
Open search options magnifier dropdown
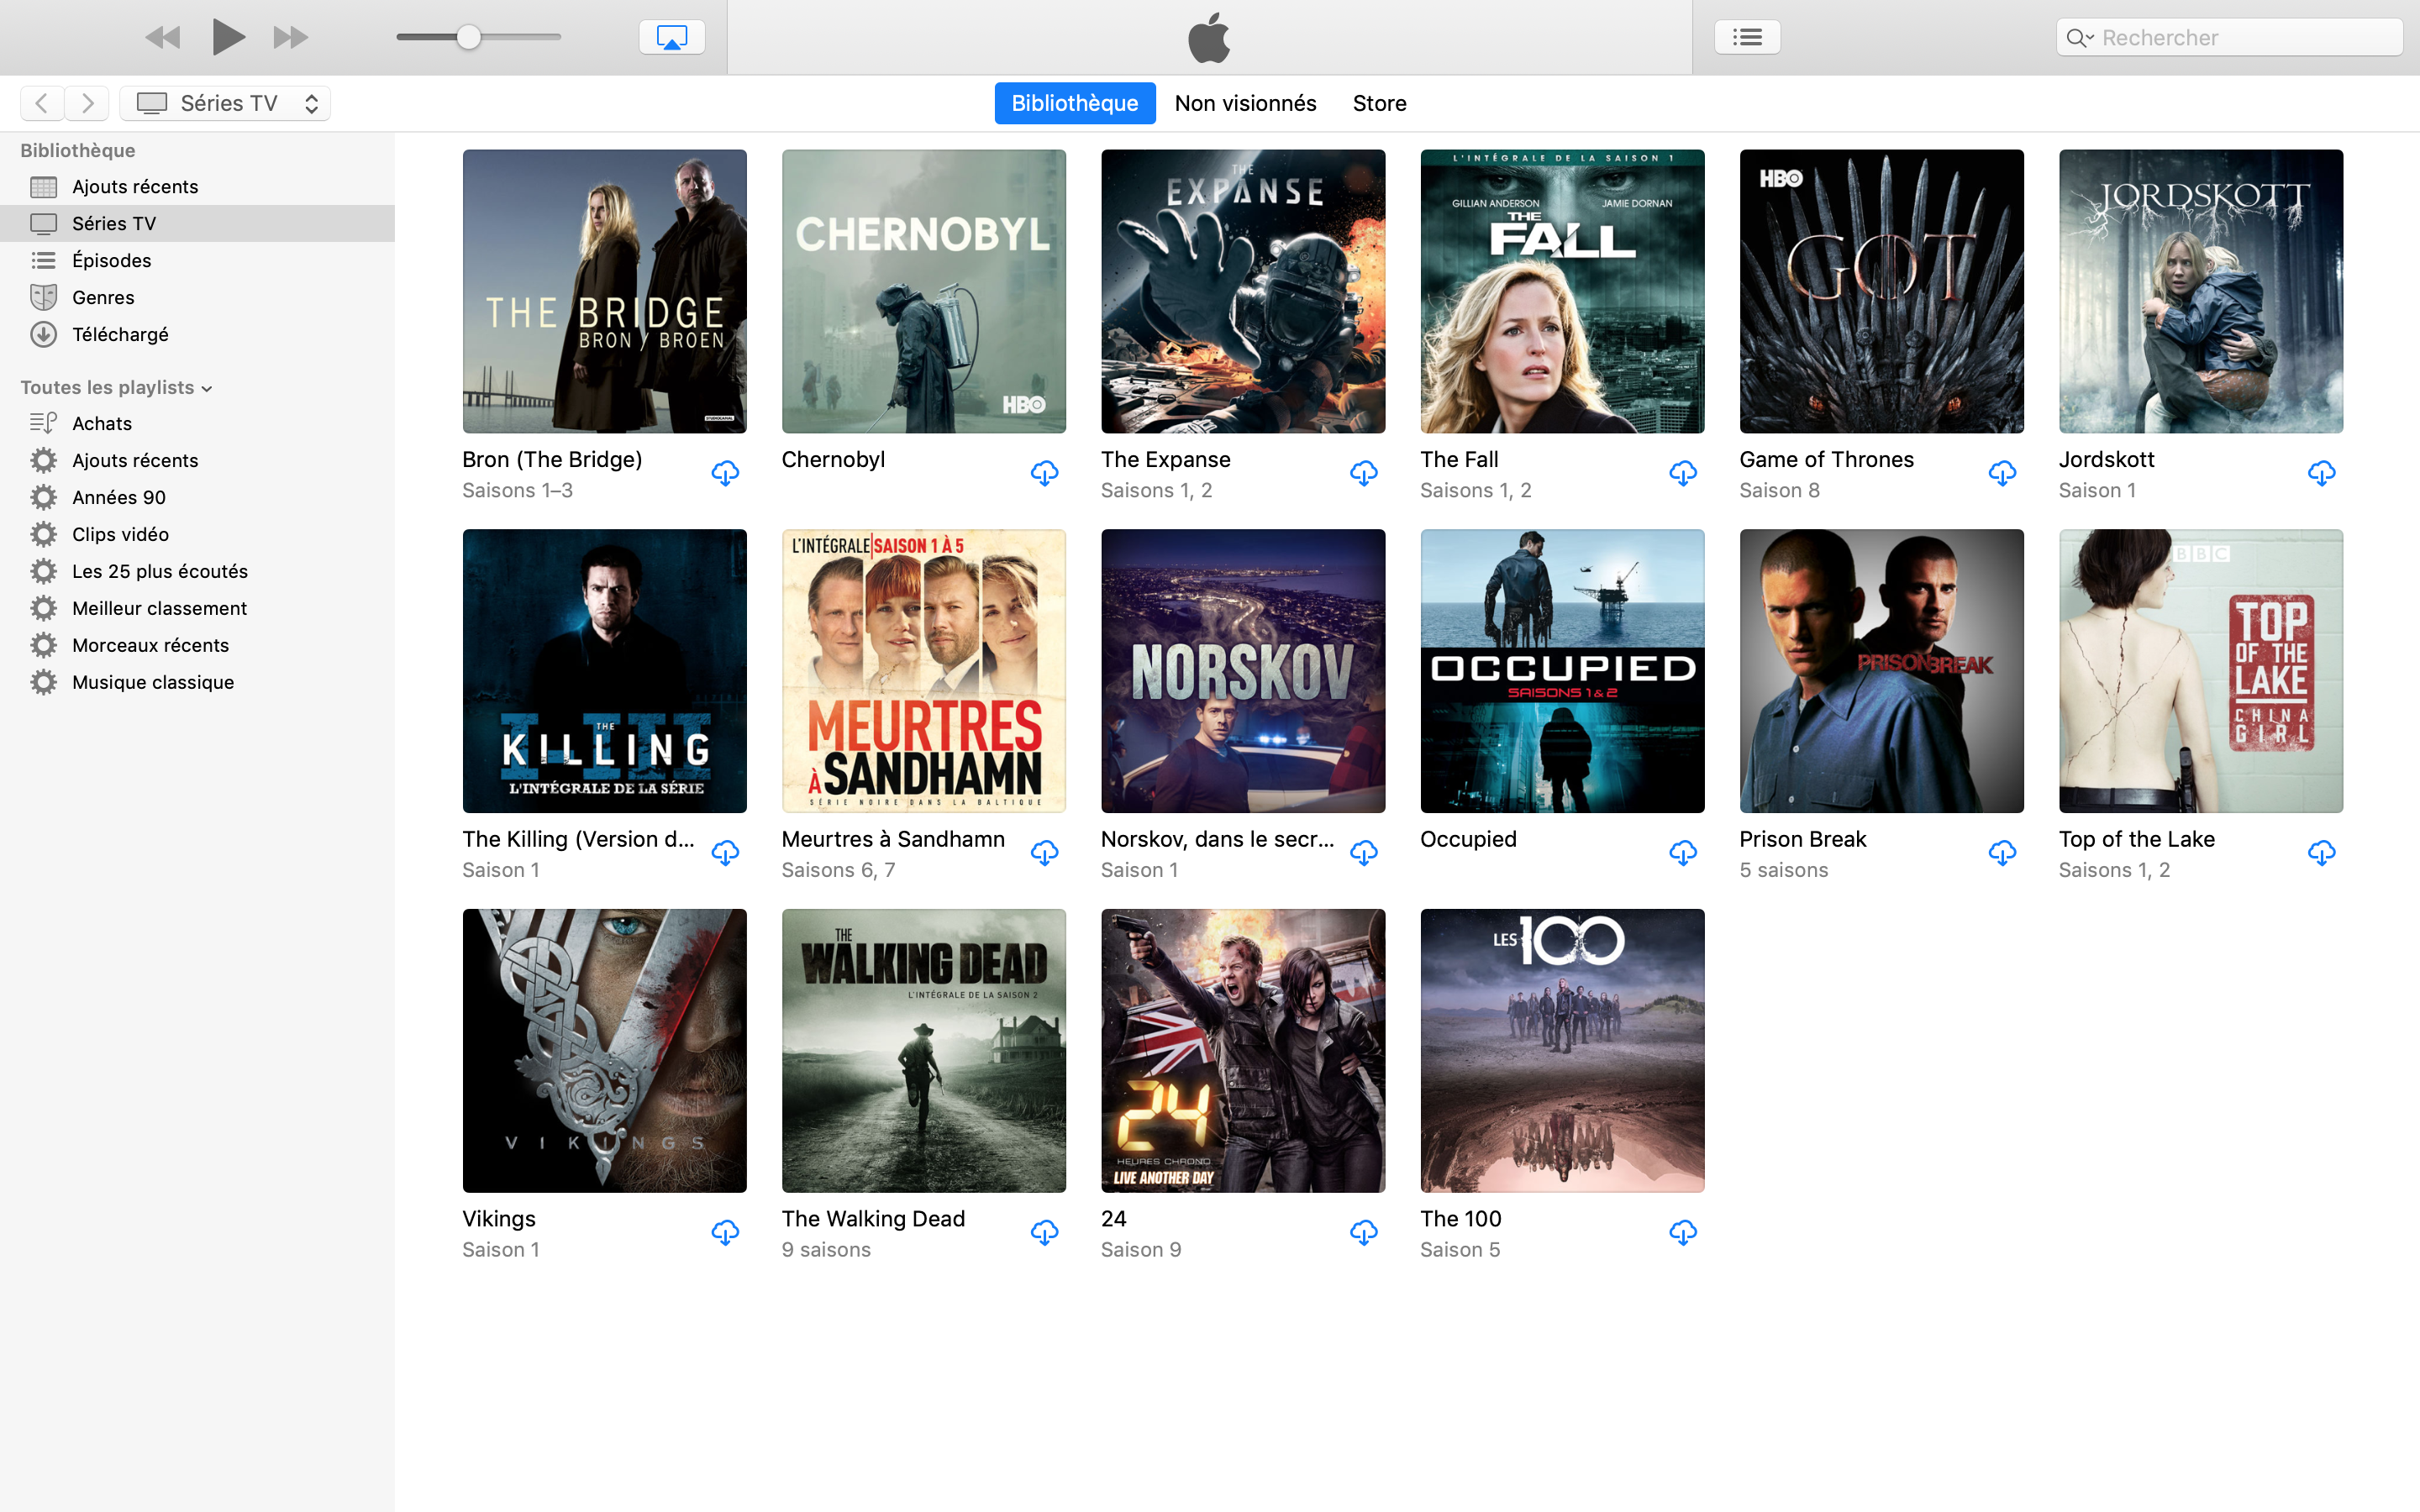[x=2080, y=38]
